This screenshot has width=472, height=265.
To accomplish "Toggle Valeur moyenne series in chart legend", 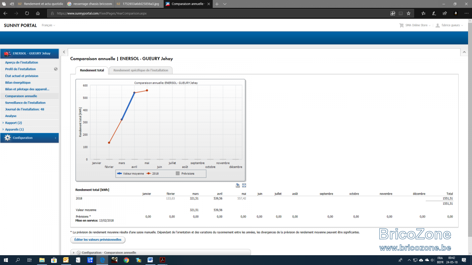I will click(131, 173).
